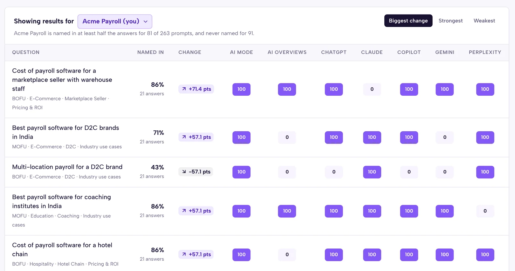
Task: Open the Acme Payroll (you) brand dropdown
Action: [x=115, y=22]
